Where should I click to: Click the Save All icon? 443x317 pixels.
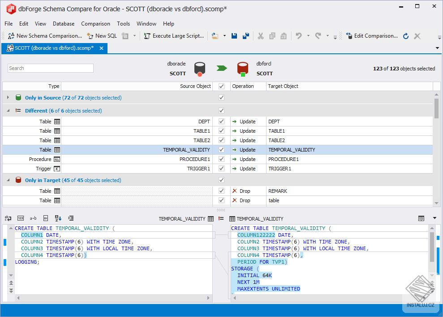click(x=246, y=36)
